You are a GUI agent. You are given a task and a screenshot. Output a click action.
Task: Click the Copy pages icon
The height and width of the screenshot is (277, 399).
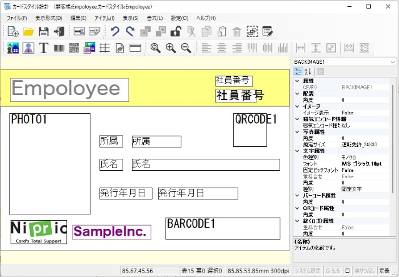pyautogui.click(x=206, y=31)
